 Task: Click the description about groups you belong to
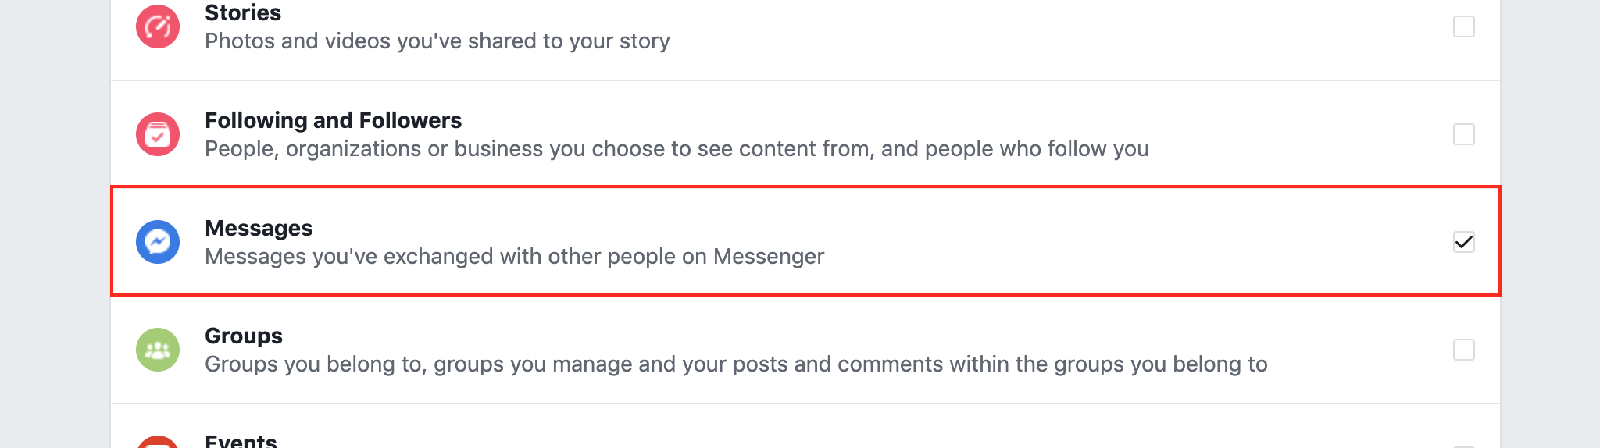(736, 364)
